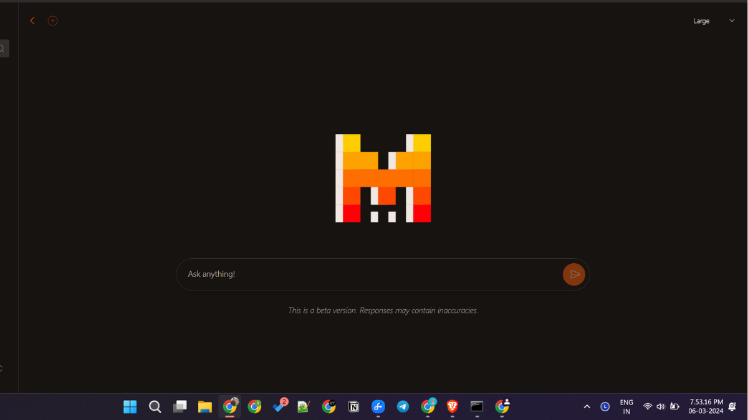Open Windows taskbar search
748x420 pixels.
[155, 407]
